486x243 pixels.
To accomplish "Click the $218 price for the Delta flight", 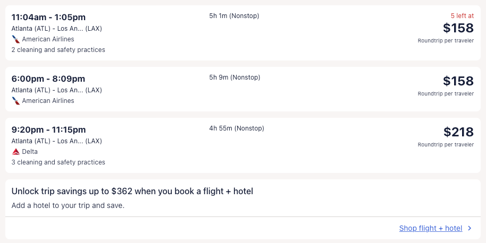I will click(458, 132).
